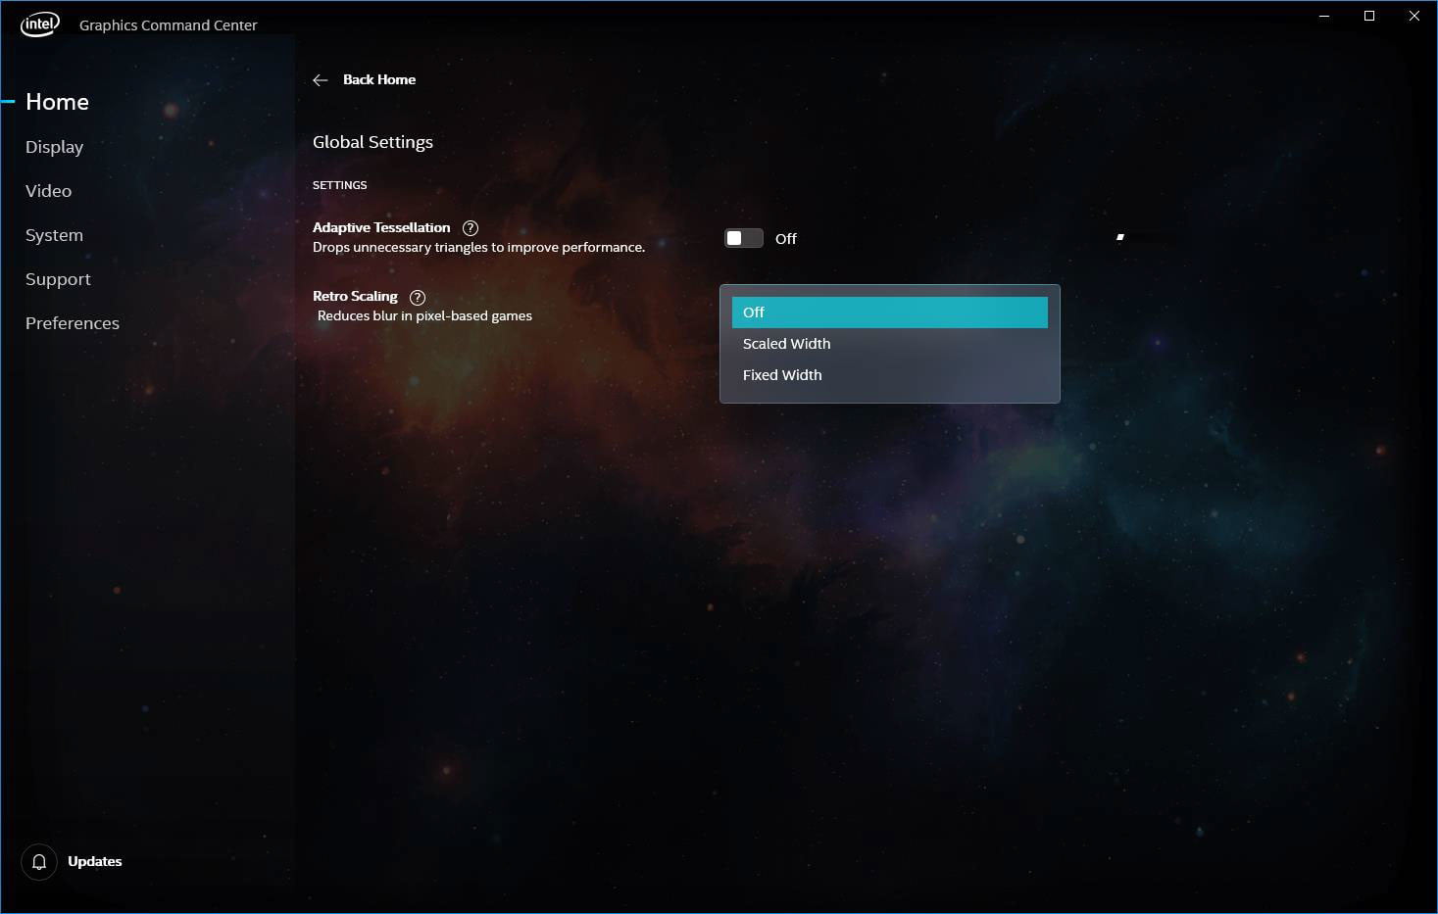This screenshot has height=914, width=1438.
Task: Click the Back Home link
Action: tap(378, 79)
